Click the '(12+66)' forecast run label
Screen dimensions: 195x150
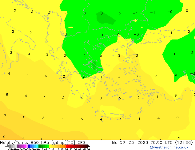184,143
